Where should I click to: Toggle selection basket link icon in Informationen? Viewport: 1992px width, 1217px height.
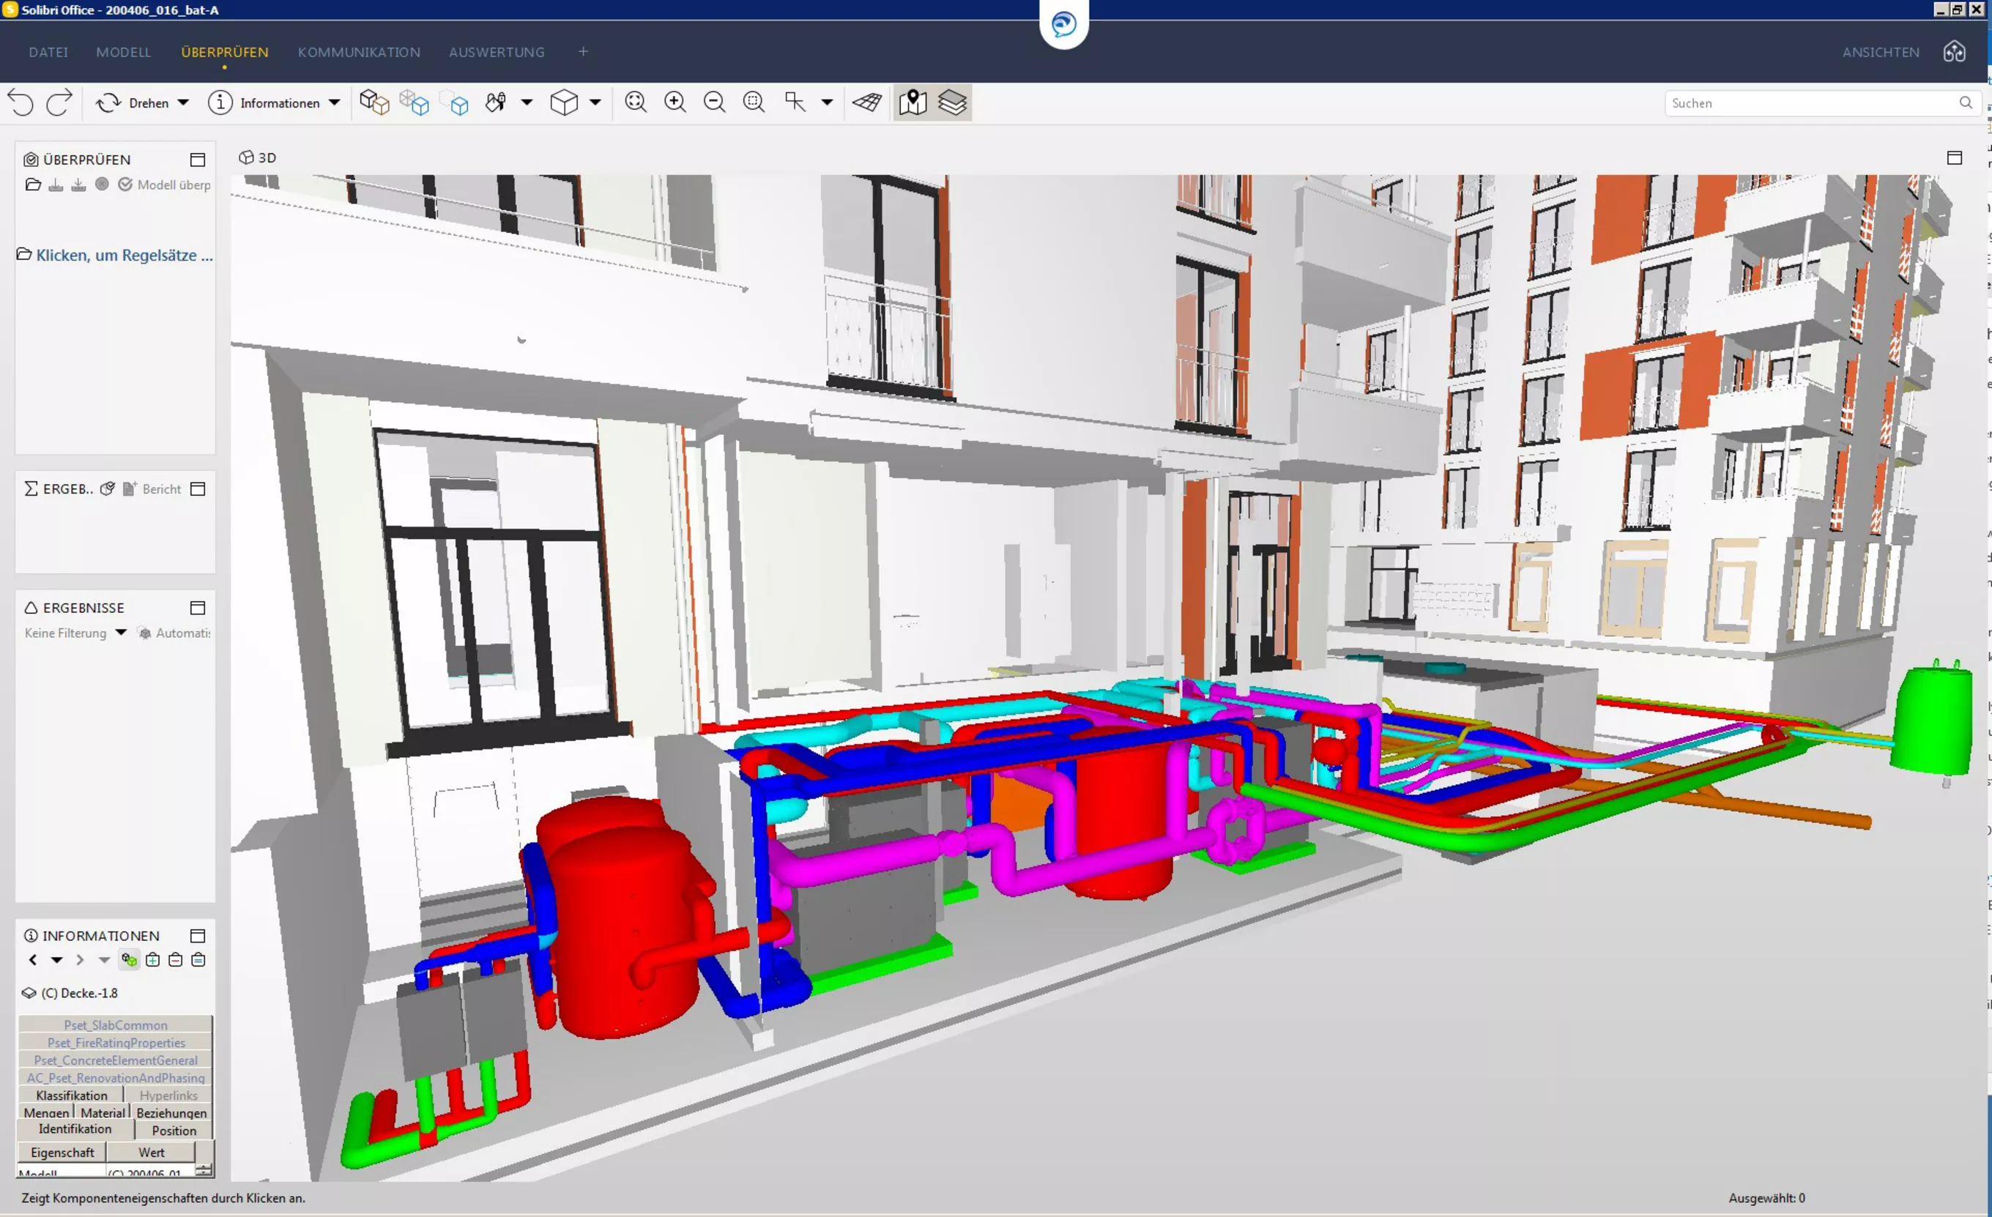click(x=130, y=960)
